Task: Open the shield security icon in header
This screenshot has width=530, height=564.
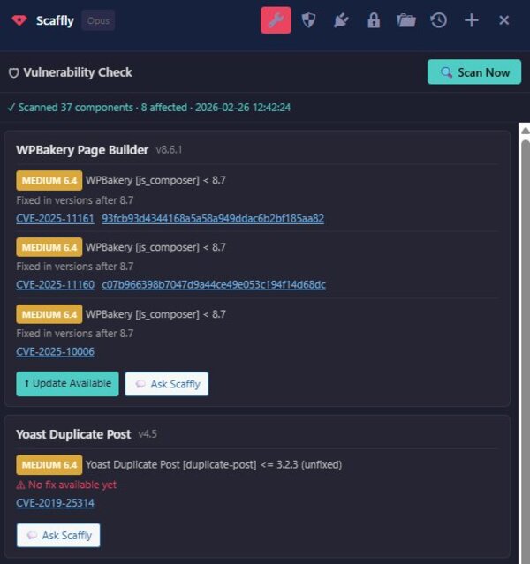Action: [x=308, y=20]
